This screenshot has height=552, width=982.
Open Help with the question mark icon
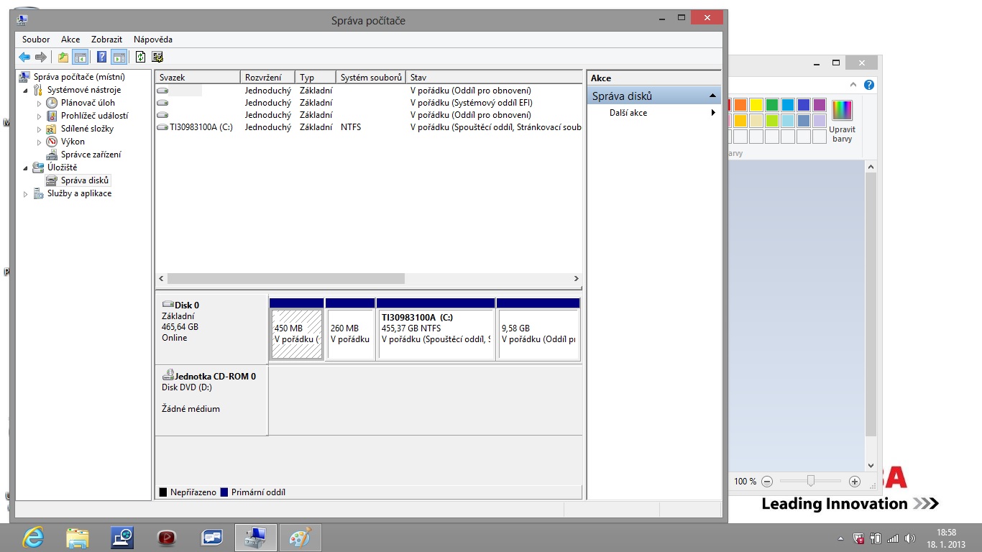(x=102, y=57)
